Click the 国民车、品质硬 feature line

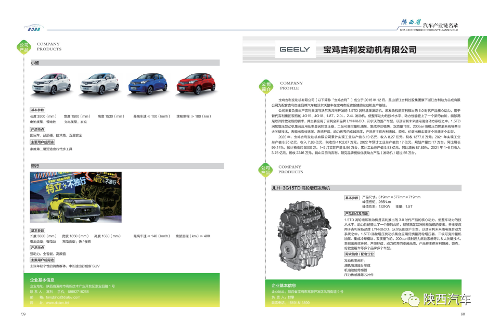point(56,135)
